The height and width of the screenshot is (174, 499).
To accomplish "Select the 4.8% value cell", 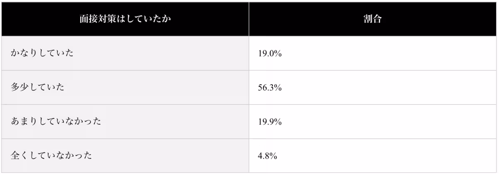I will pos(268,156).
